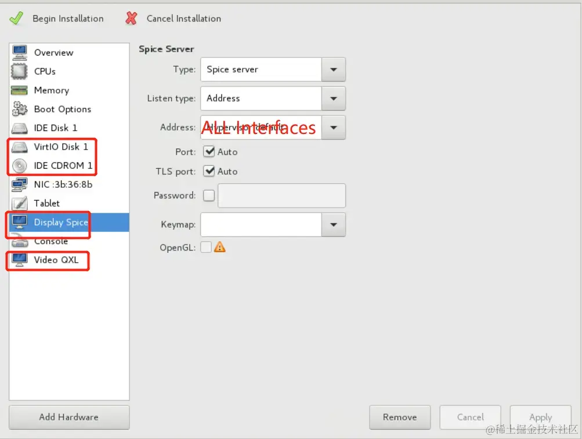This screenshot has width=582, height=439.
Task: Open the Overview hardware entry
Action: coord(69,52)
